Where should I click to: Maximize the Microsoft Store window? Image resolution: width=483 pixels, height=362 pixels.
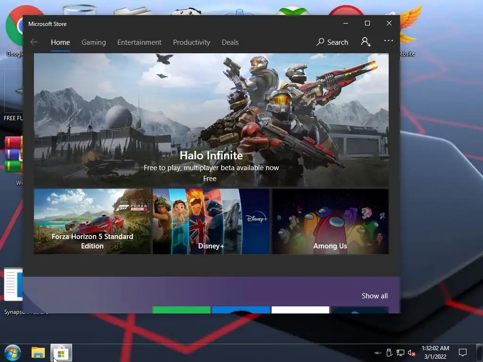[367, 24]
